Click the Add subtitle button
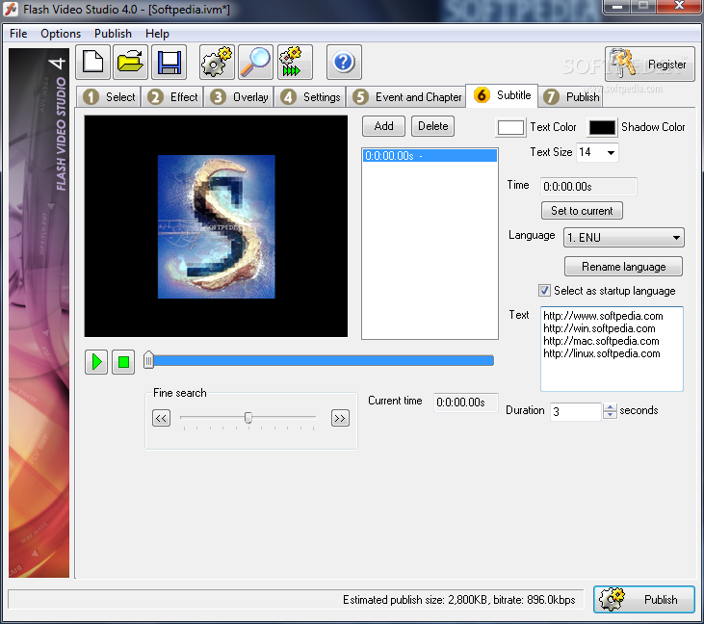This screenshot has height=624, width=704. [x=383, y=126]
